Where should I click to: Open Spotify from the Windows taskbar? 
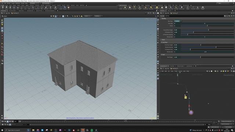click(x=92, y=130)
